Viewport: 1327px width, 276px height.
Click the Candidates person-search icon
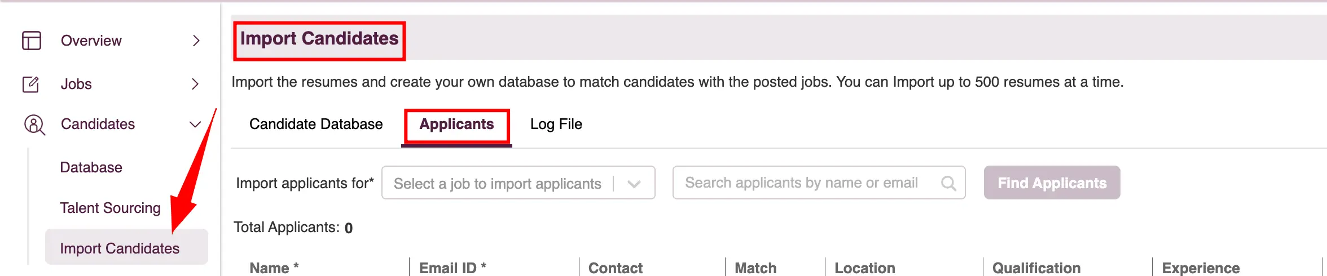[34, 124]
